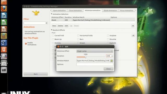Select the Zoom row in the effect table

(93, 20)
